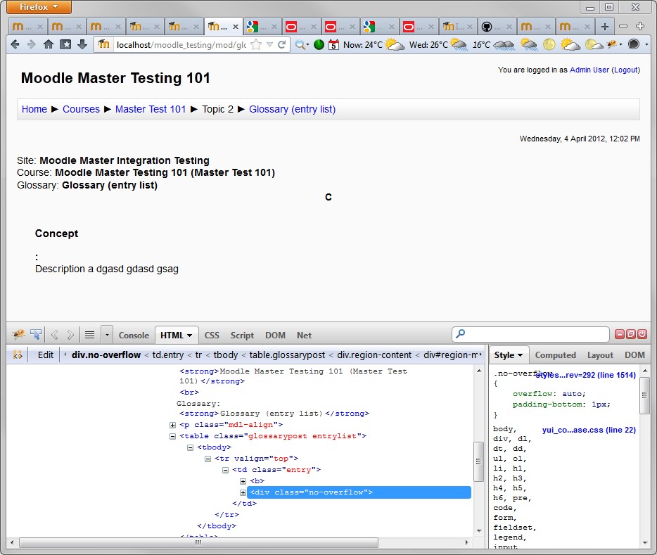Go to the Master Test 101 link
The image size is (657, 555).
(151, 109)
